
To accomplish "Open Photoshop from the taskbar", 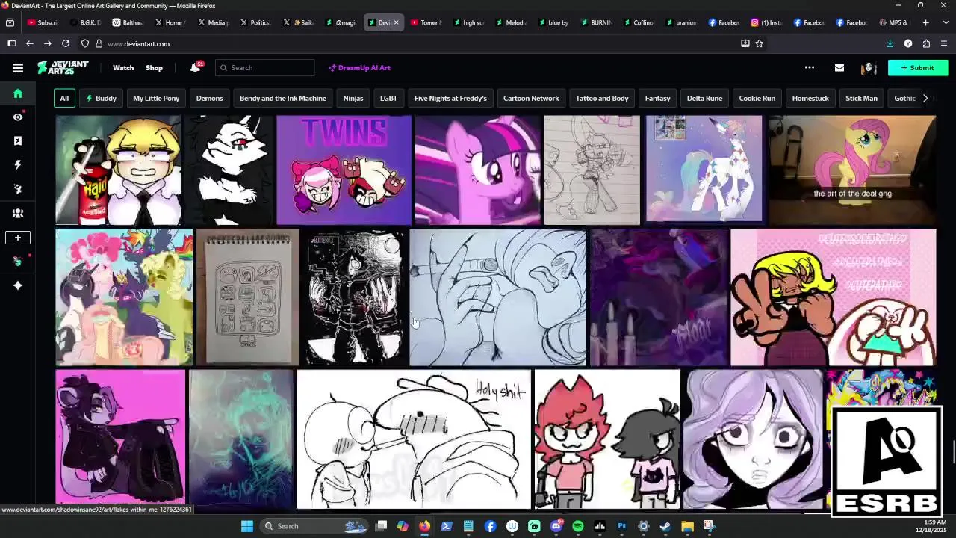I will (621, 526).
